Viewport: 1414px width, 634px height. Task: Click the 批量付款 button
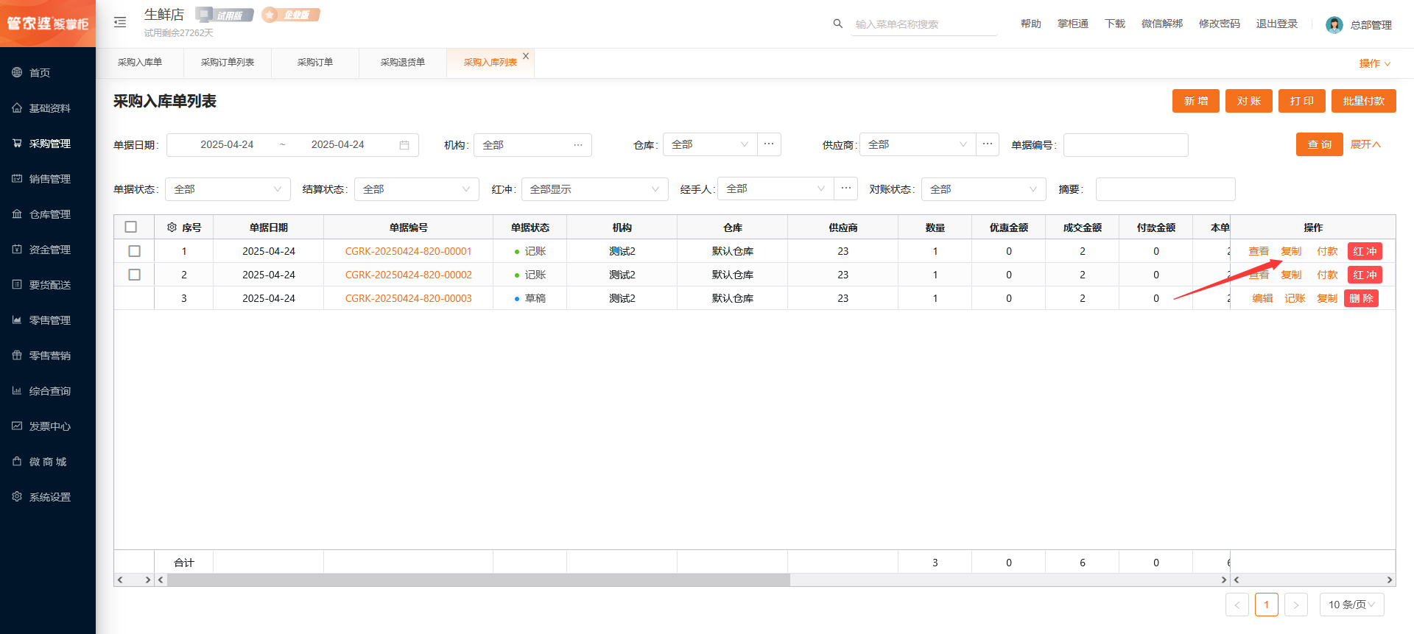[x=1363, y=101]
